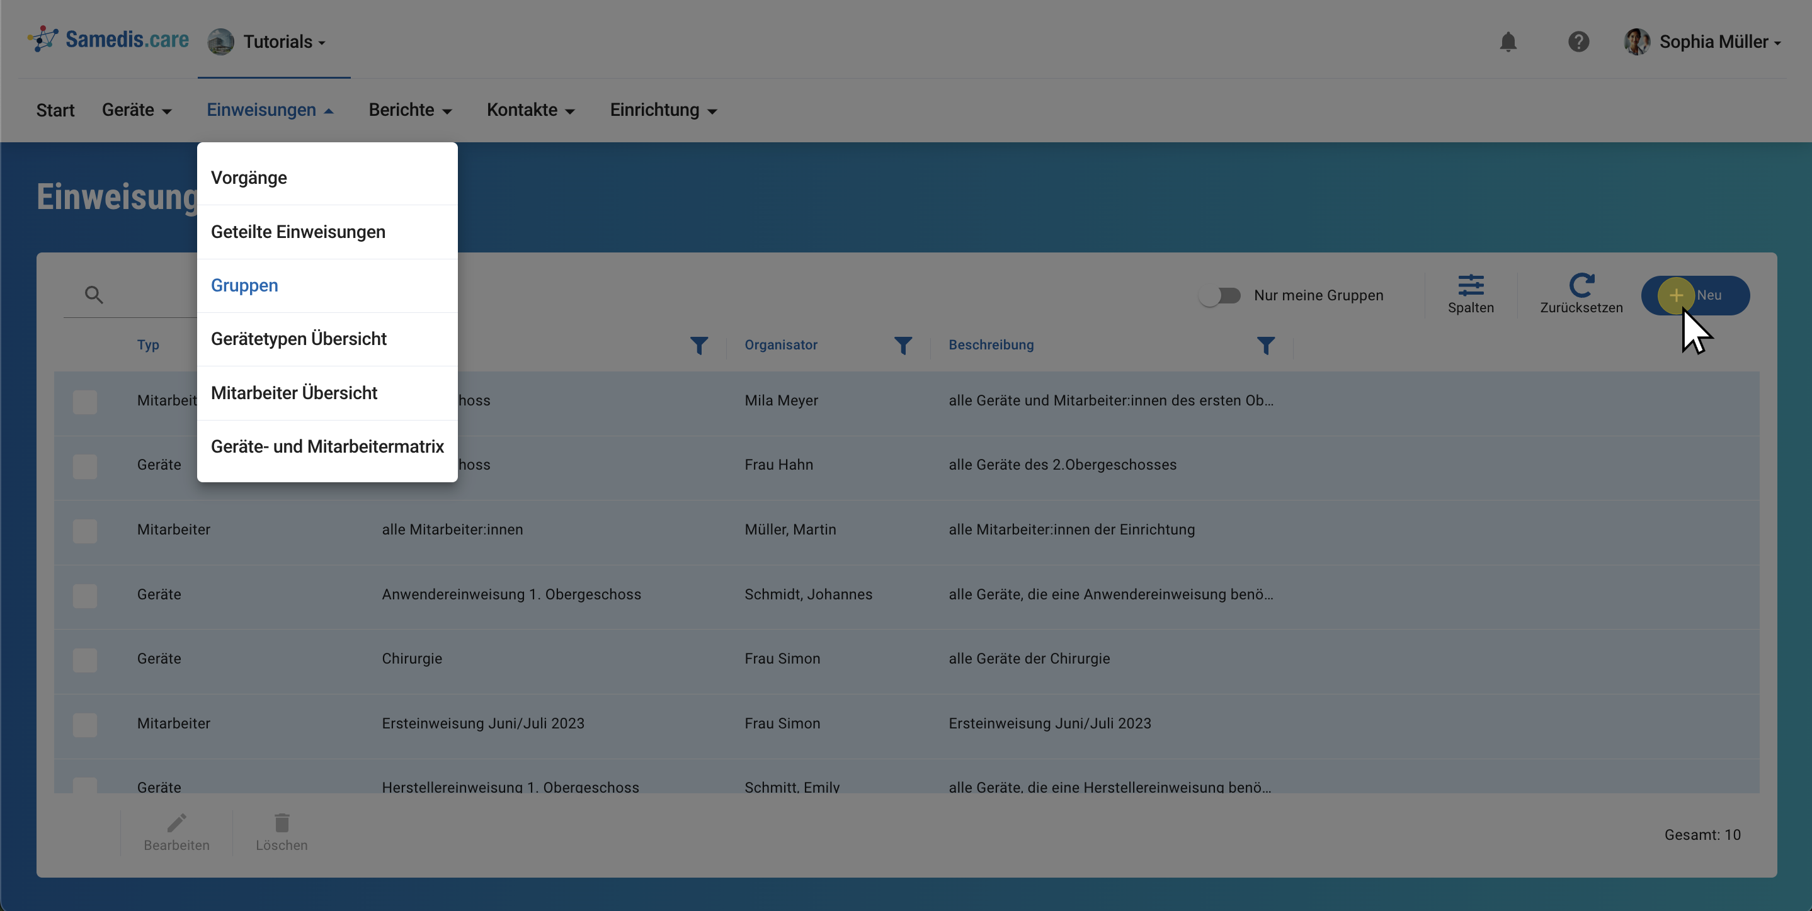
Task: Open the Mitarbeiter Übersicht menu item
Action: 294,393
